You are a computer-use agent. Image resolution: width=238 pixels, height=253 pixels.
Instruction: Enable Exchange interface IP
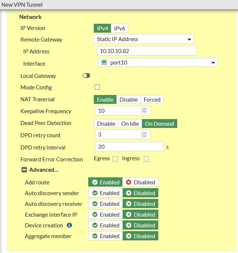tap(106, 214)
